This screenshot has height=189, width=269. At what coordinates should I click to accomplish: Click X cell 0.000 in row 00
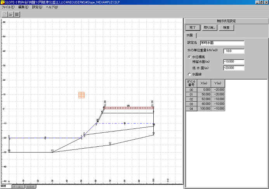point(204,90)
